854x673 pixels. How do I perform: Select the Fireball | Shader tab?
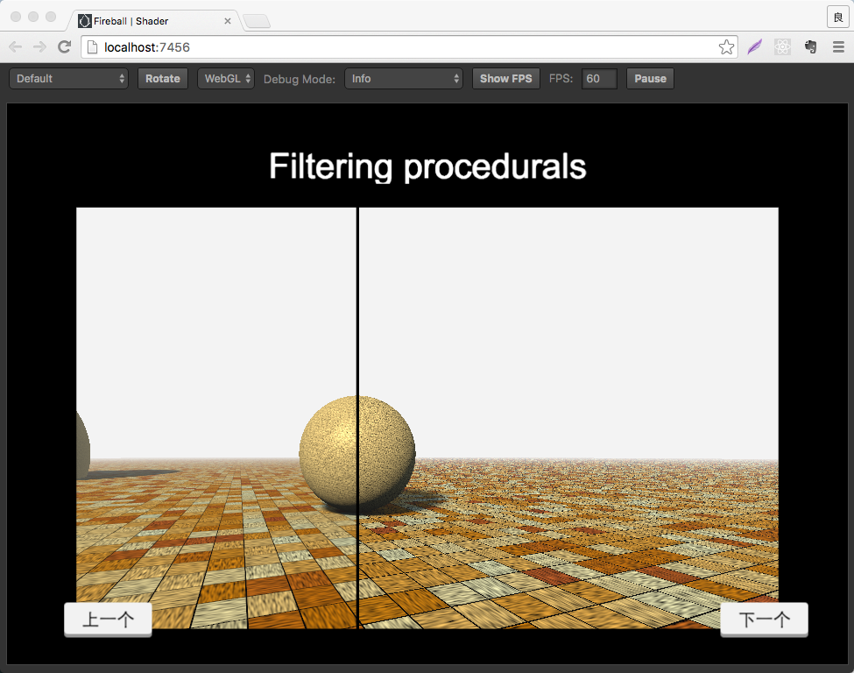coord(154,21)
